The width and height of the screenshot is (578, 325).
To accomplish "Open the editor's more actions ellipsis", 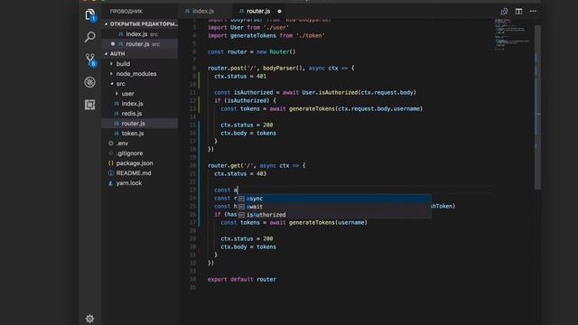I will pyautogui.click(x=533, y=12).
